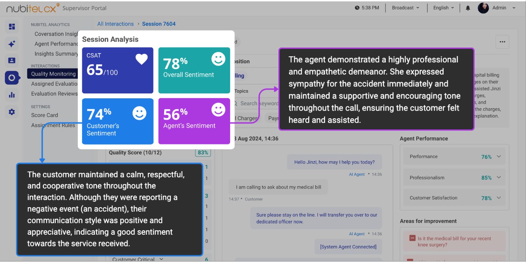Image resolution: width=526 pixels, height=262 pixels.
Task: Click the 83% quality score badge
Action: (203, 153)
